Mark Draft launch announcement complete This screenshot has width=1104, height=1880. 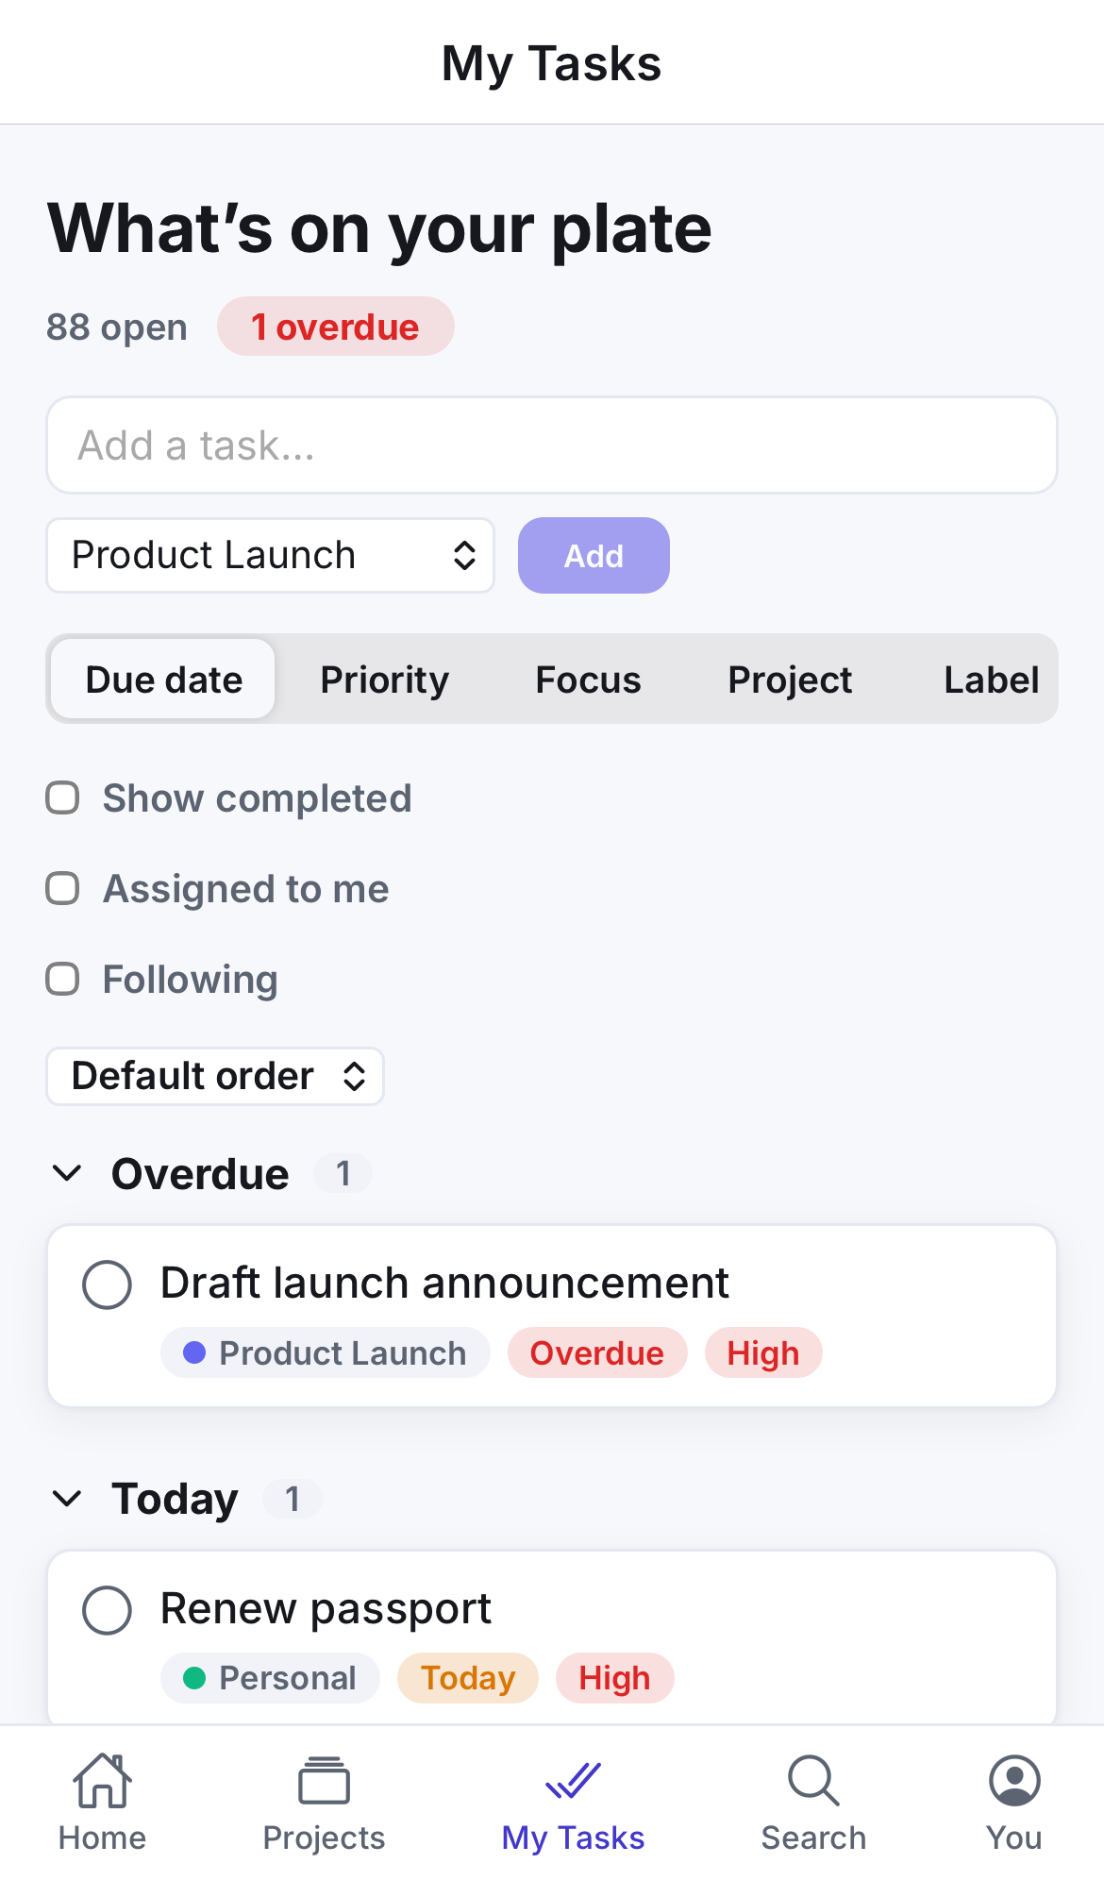(107, 1284)
